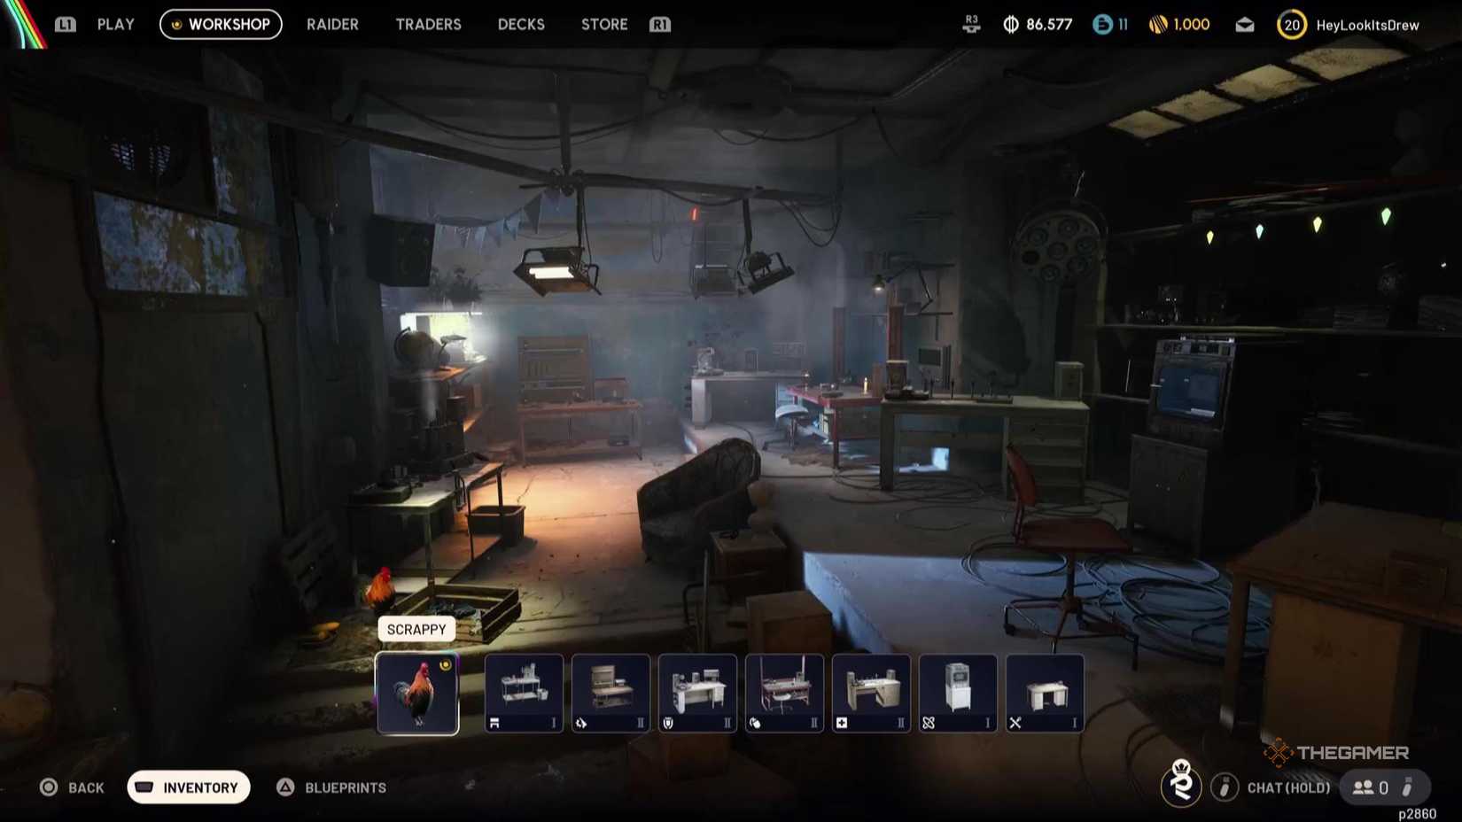Screen dimensions: 1462x822
Task: Open the Utility Station with tools icon
Action: (x=1045, y=693)
